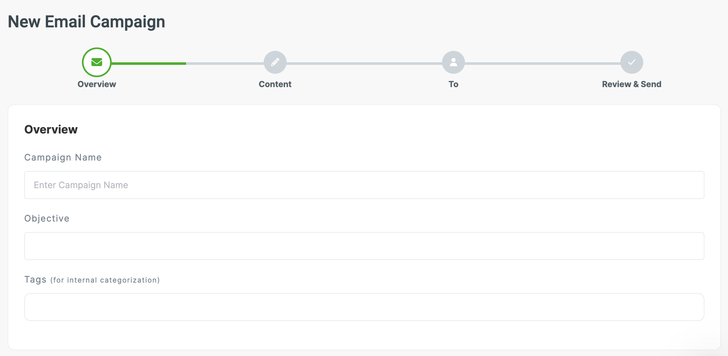Click progress line between Content and To
The image size is (728, 356).
[364, 64]
